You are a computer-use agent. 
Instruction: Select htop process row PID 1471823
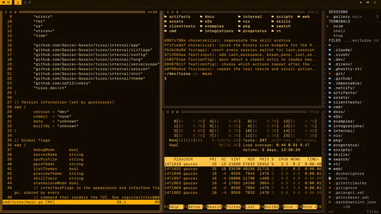tap(243, 169)
